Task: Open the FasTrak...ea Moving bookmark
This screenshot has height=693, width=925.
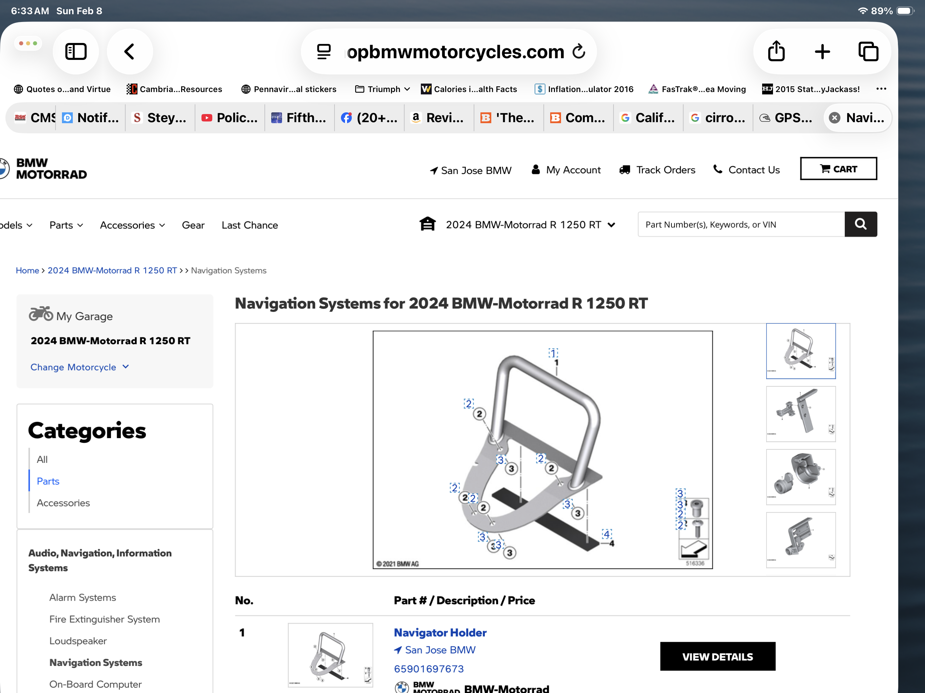Action: pyautogui.click(x=697, y=89)
